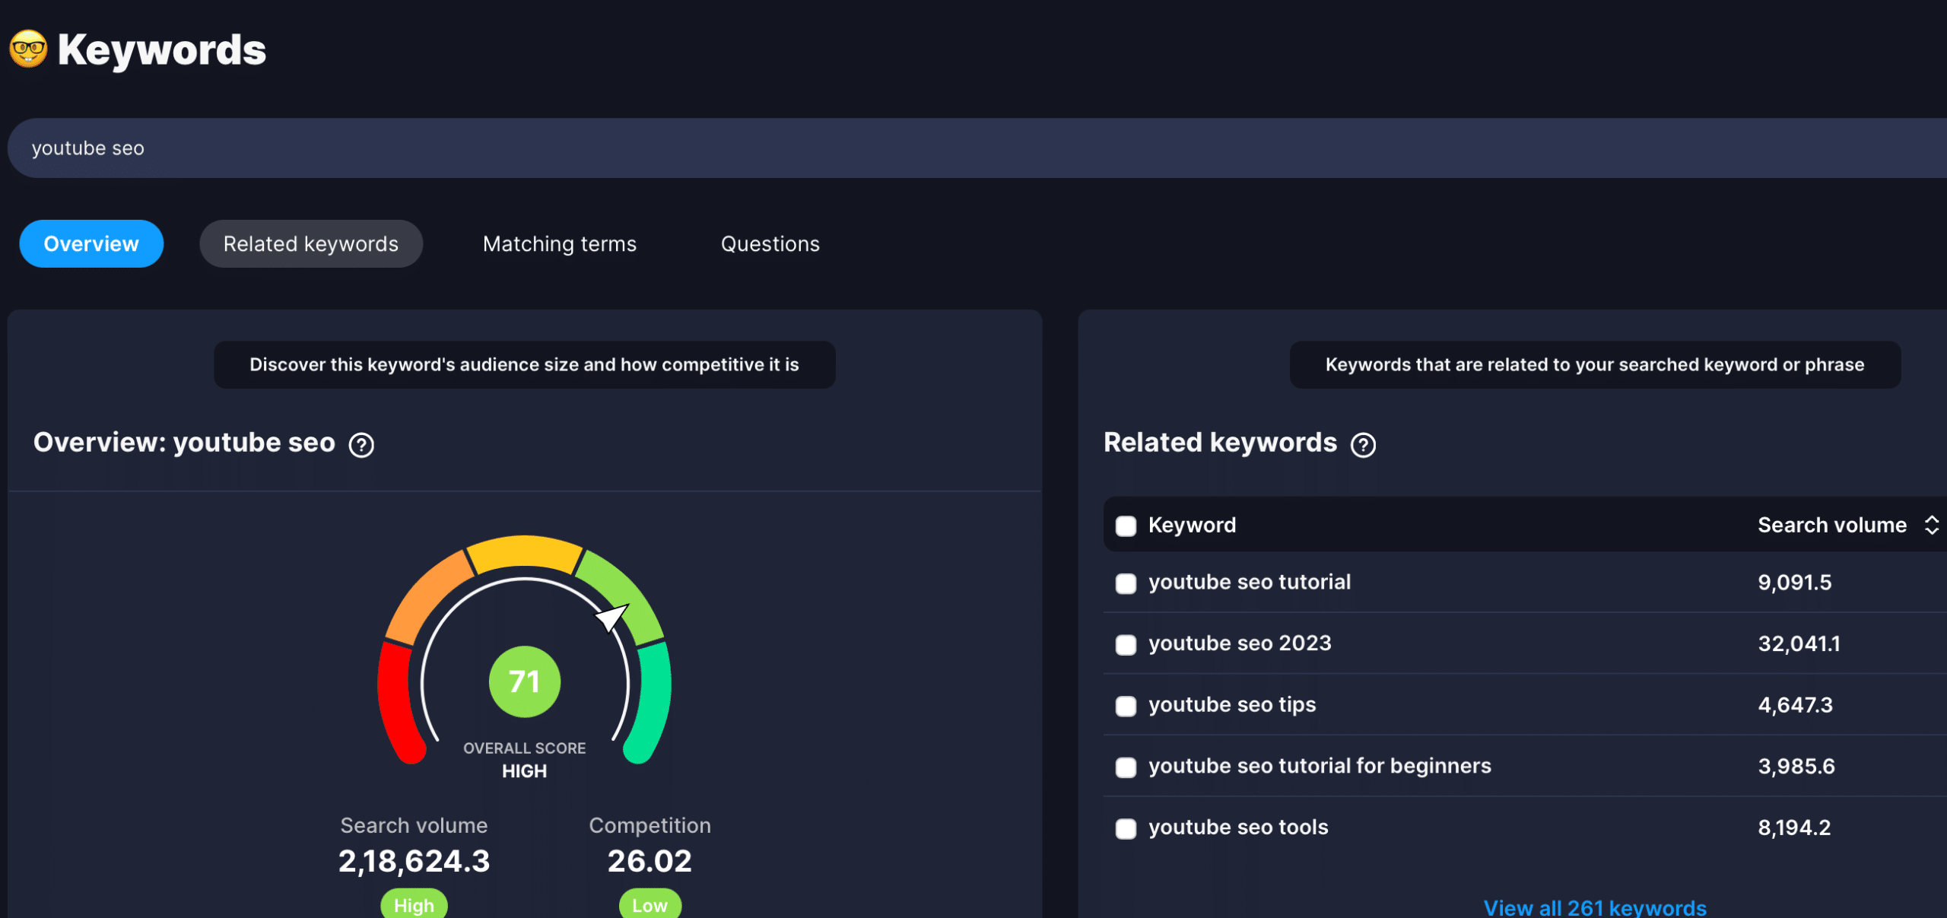Sort by Search volume arrows
Screen dimensions: 1947x918
pyautogui.click(x=1931, y=525)
